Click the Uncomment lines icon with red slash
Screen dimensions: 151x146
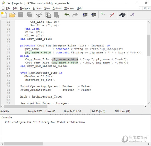coord(112,15)
